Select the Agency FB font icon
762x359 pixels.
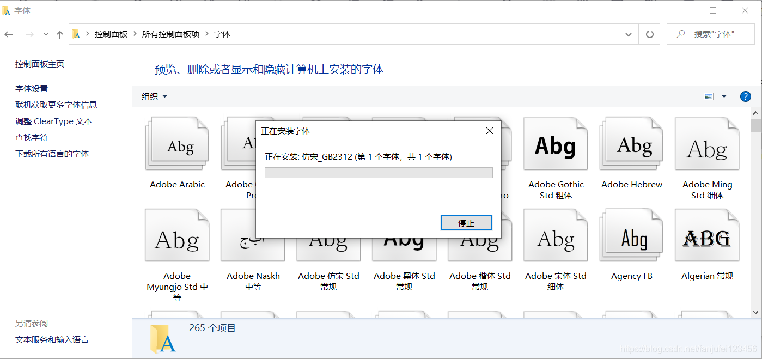pos(632,235)
